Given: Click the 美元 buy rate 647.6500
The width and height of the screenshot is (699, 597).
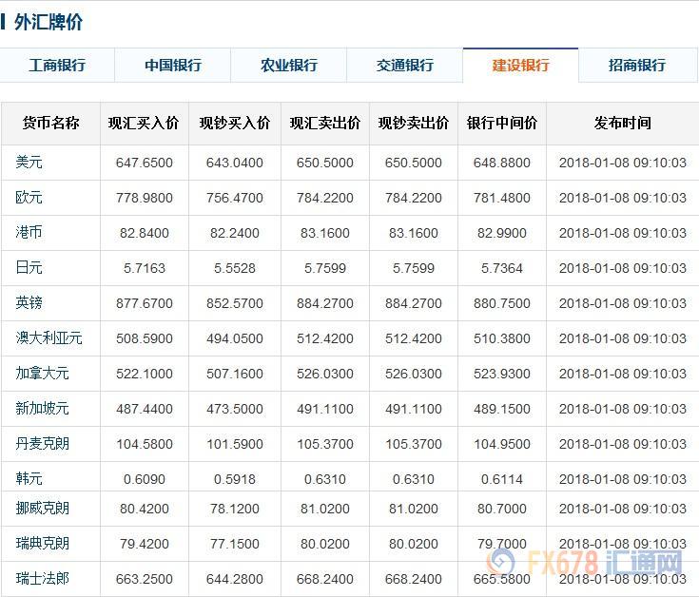Looking at the screenshot, I should click(145, 163).
